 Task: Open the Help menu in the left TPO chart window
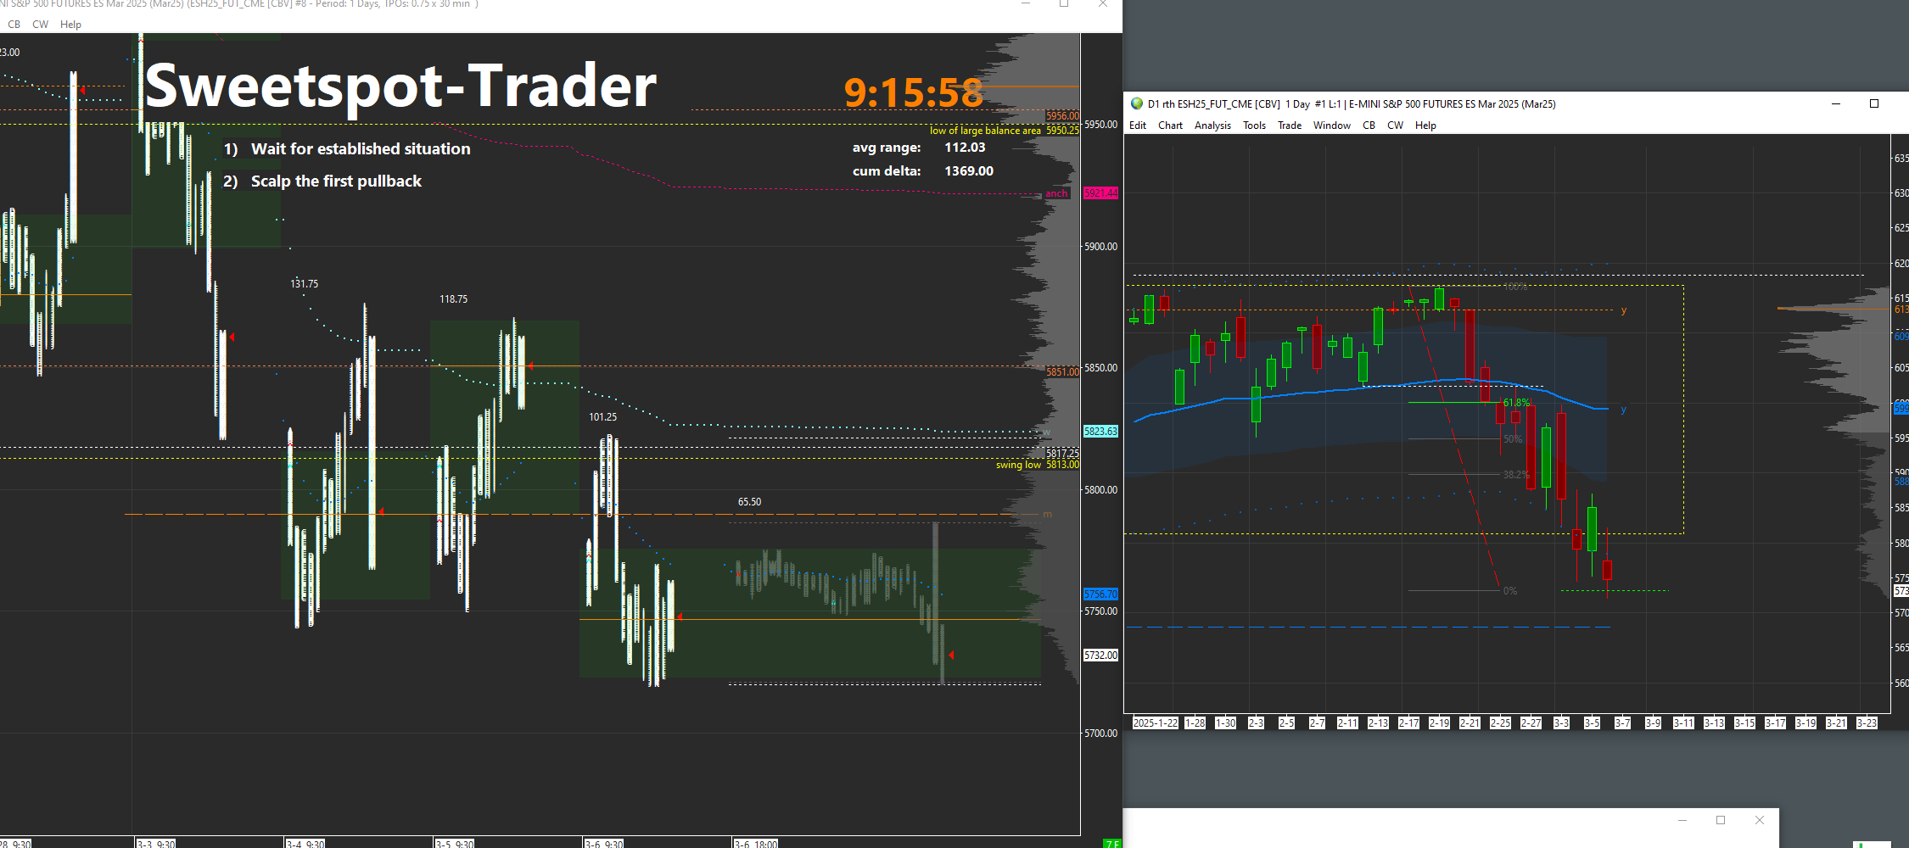pyautogui.click(x=70, y=25)
